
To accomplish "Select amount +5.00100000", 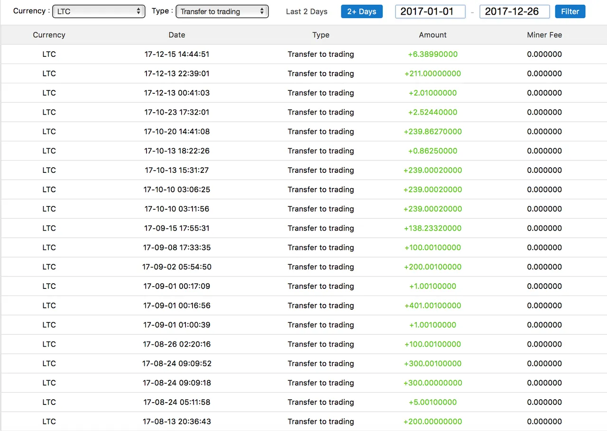I will click(432, 403).
